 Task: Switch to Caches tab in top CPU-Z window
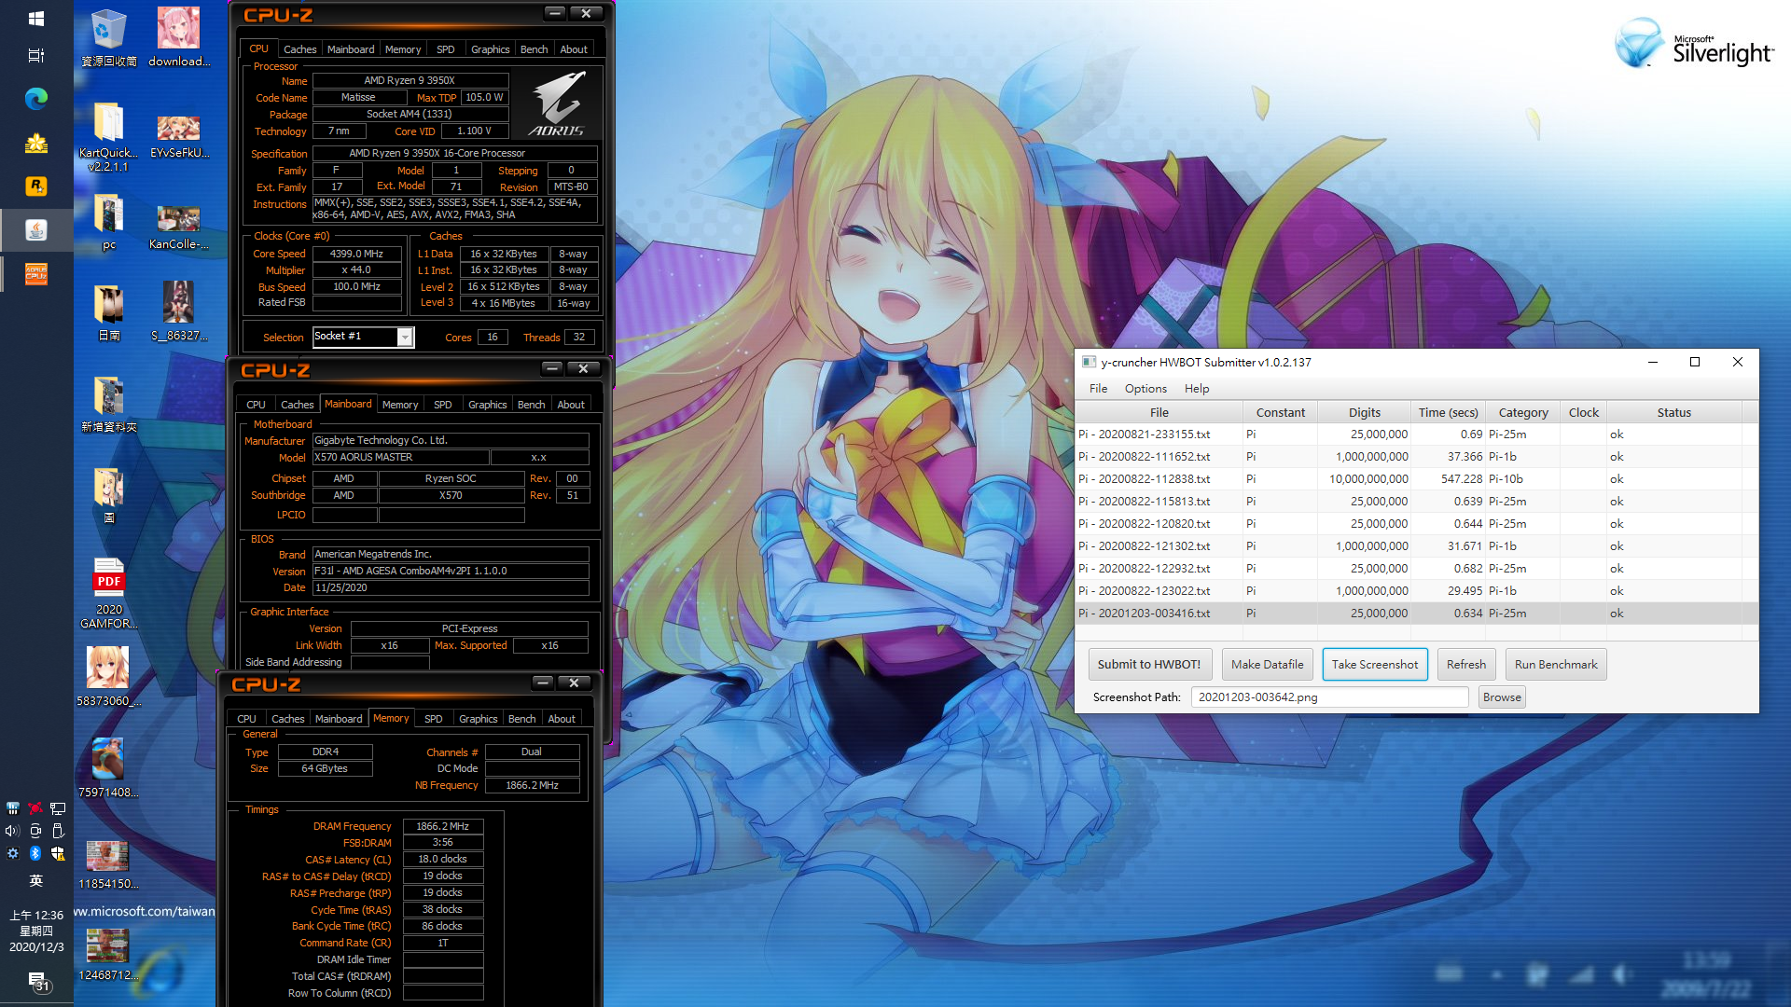[300, 49]
